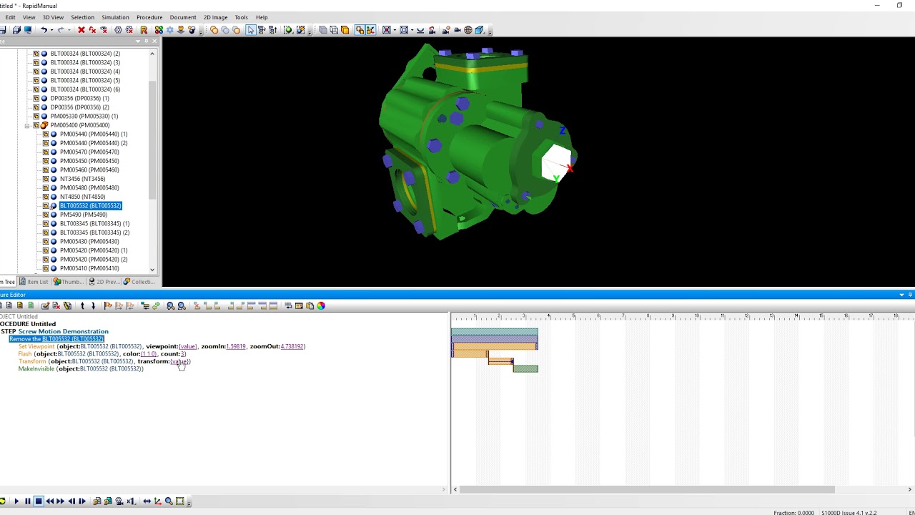Collapse the PM005400 assembly node
915x515 pixels.
[27, 125]
